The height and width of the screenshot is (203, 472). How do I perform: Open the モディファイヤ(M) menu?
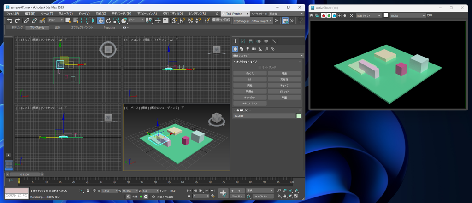click(x=121, y=14)
